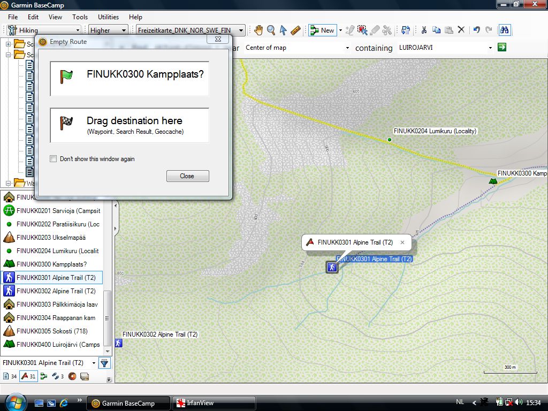The height and width of the screenshot is (411, 548).
Task: Click the New route button
Action: [323, 31]
